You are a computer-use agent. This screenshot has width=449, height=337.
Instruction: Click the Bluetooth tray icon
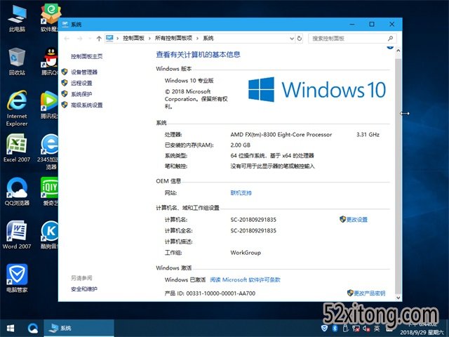pos(335,328)
